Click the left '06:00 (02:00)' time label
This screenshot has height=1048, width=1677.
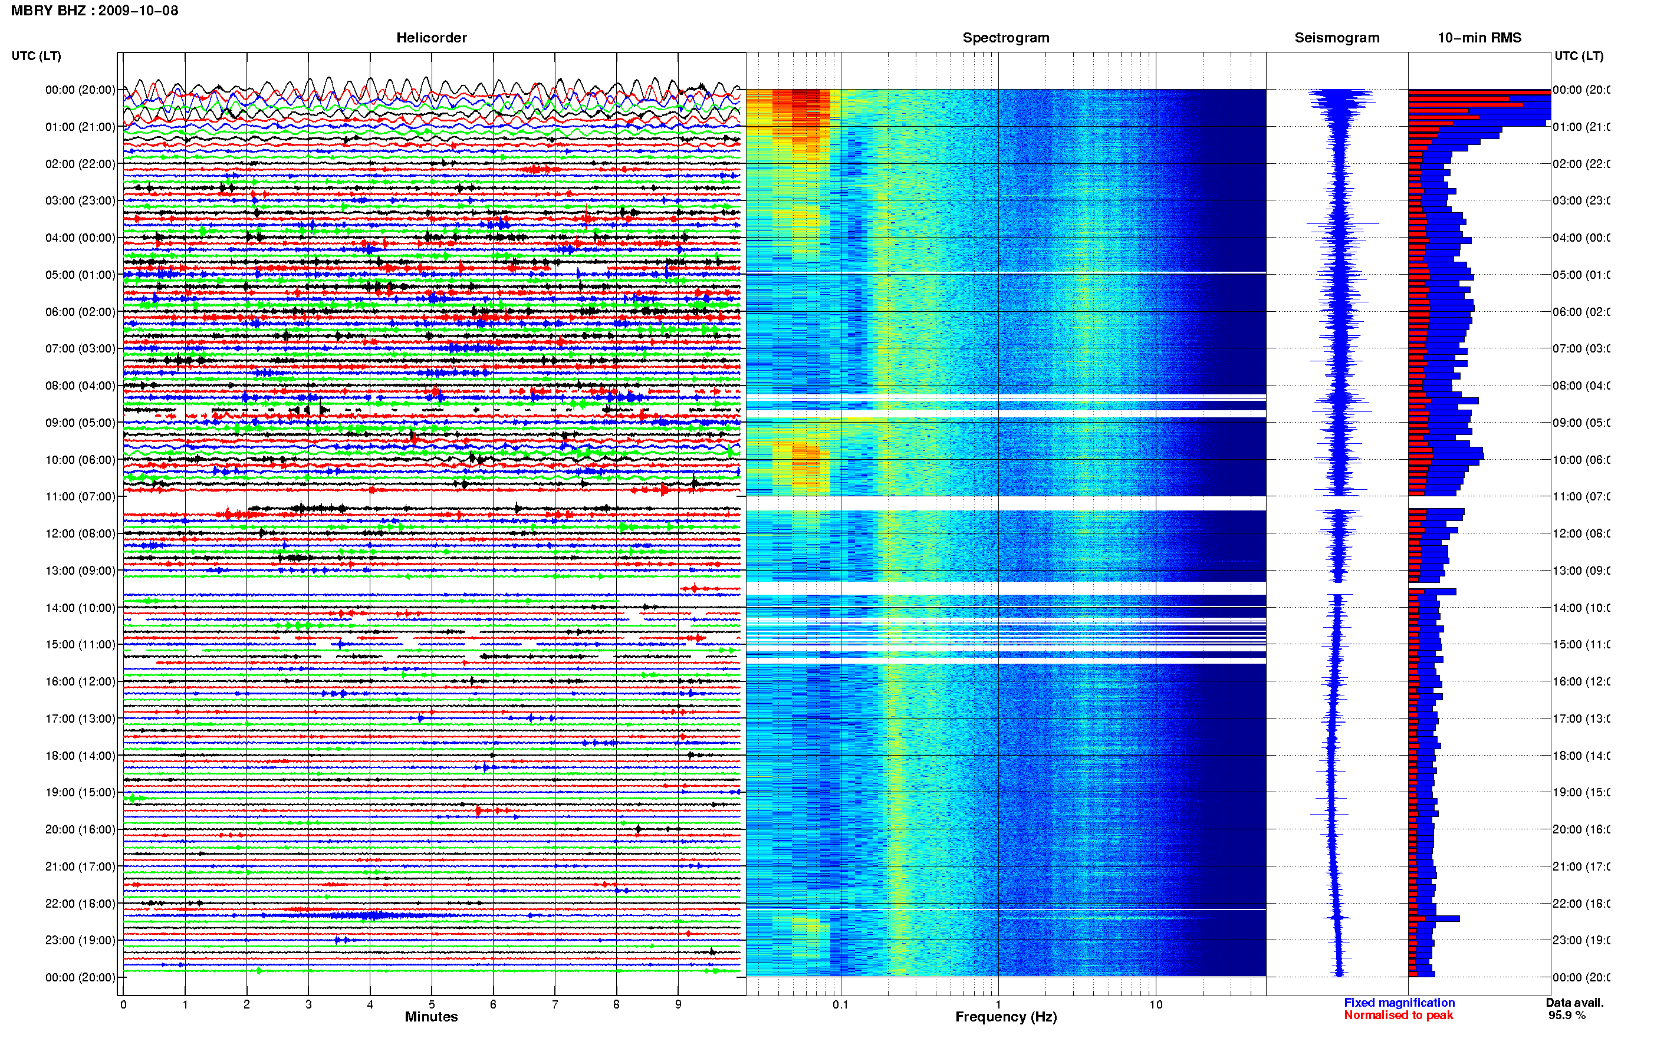pyautogui.click(x=80, y=312)
